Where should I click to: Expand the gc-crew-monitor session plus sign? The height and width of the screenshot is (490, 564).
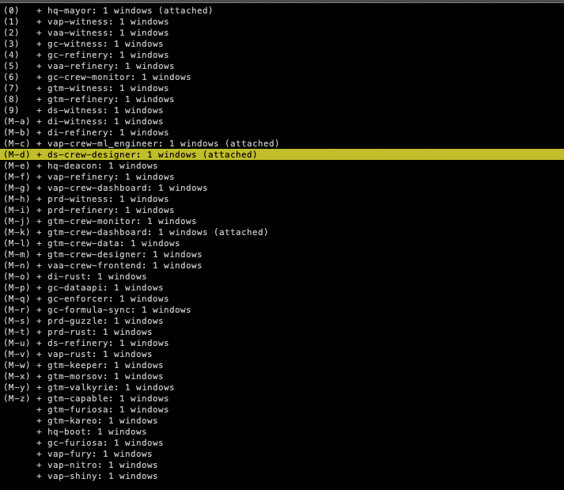pyautogui.click(x=39, y=78)
